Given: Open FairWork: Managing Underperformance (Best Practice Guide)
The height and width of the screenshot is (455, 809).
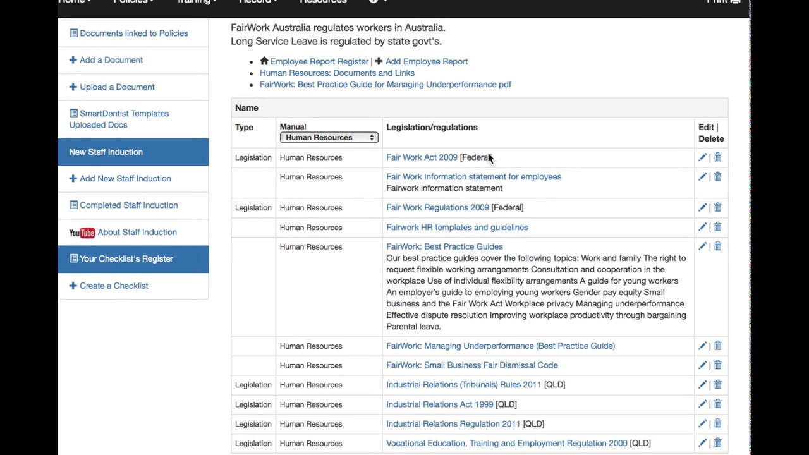Looking at the screenshot, I should 500,346.
